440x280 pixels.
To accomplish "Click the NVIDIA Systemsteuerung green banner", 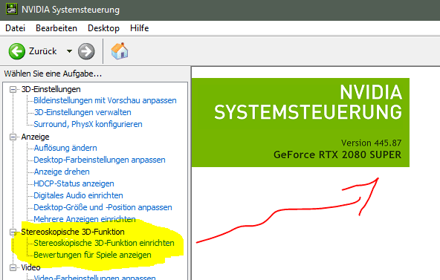I will coord(300,123).
